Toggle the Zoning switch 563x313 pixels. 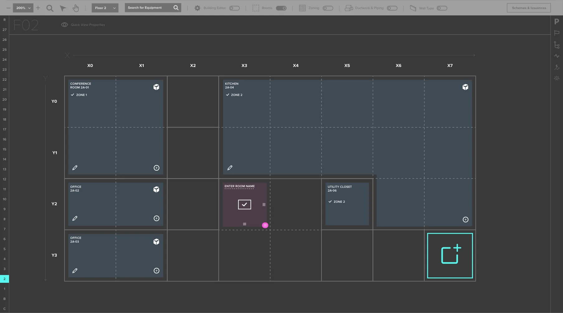pyautogui.click(x=328, y=8)
